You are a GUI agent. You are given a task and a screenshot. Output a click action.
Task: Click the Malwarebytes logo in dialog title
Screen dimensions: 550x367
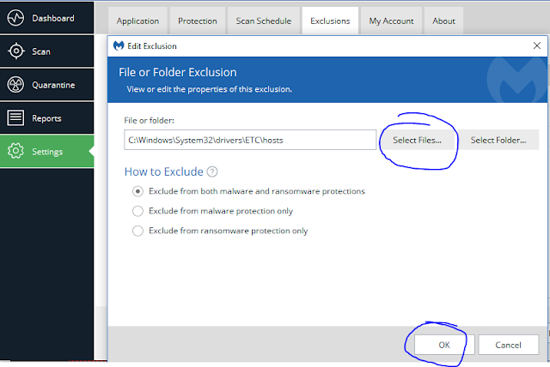click(x=119, y=45)
